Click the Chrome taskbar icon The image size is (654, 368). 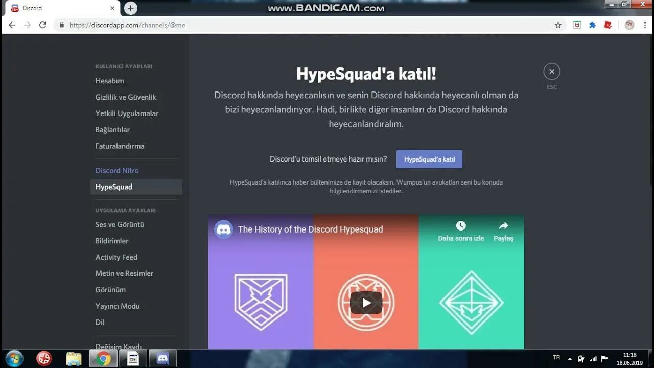[x=103, y=359]
